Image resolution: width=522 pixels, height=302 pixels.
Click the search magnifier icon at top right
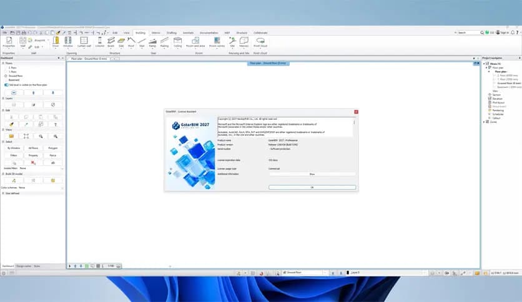tap(482, 32)
